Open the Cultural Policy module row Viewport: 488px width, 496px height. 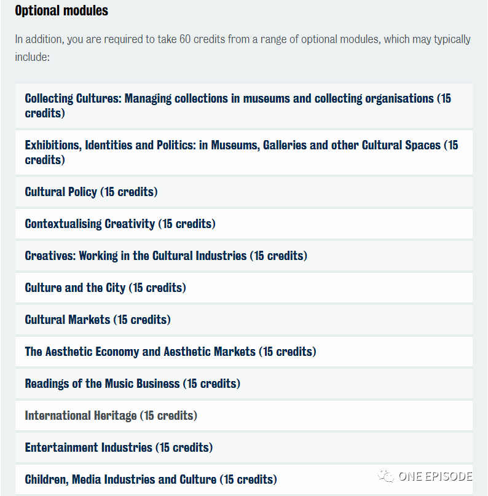(x=243, y=192)
